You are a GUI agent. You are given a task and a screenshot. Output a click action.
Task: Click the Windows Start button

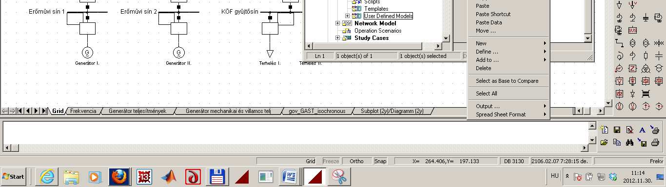point(14,177)
